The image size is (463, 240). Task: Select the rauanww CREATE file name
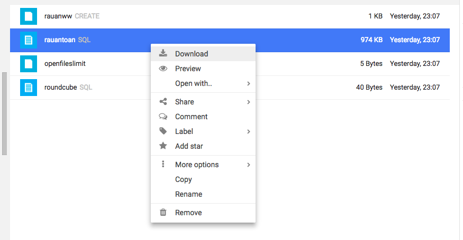72,16
